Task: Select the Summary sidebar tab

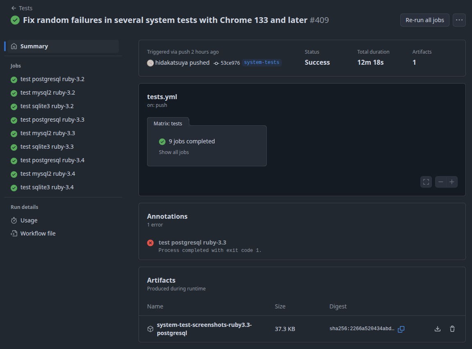Action: (x=34, y=46)
